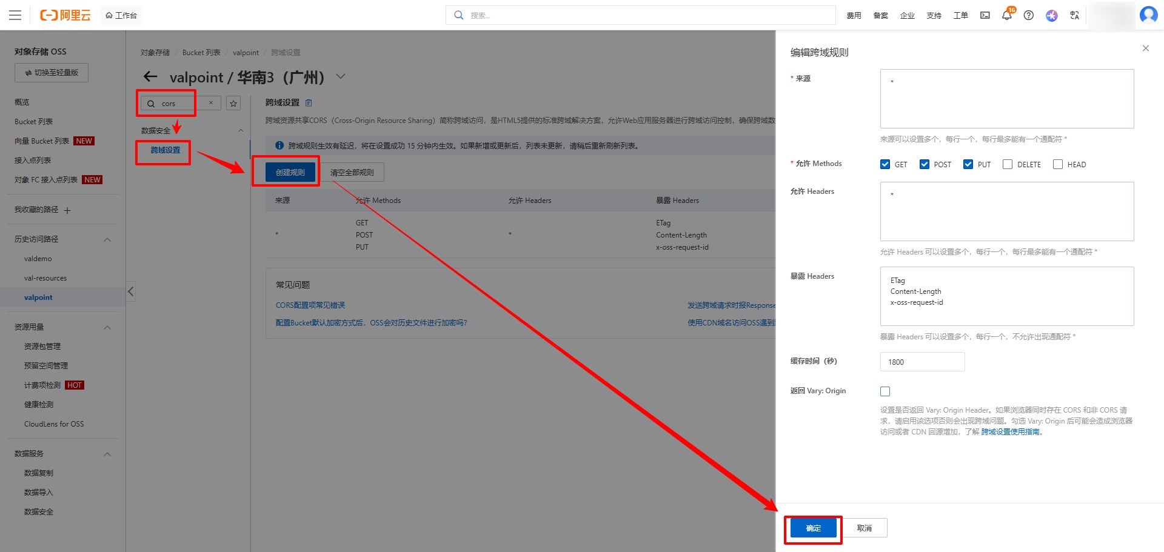Enable the DELETE method checkbox

pos(1008,164)
